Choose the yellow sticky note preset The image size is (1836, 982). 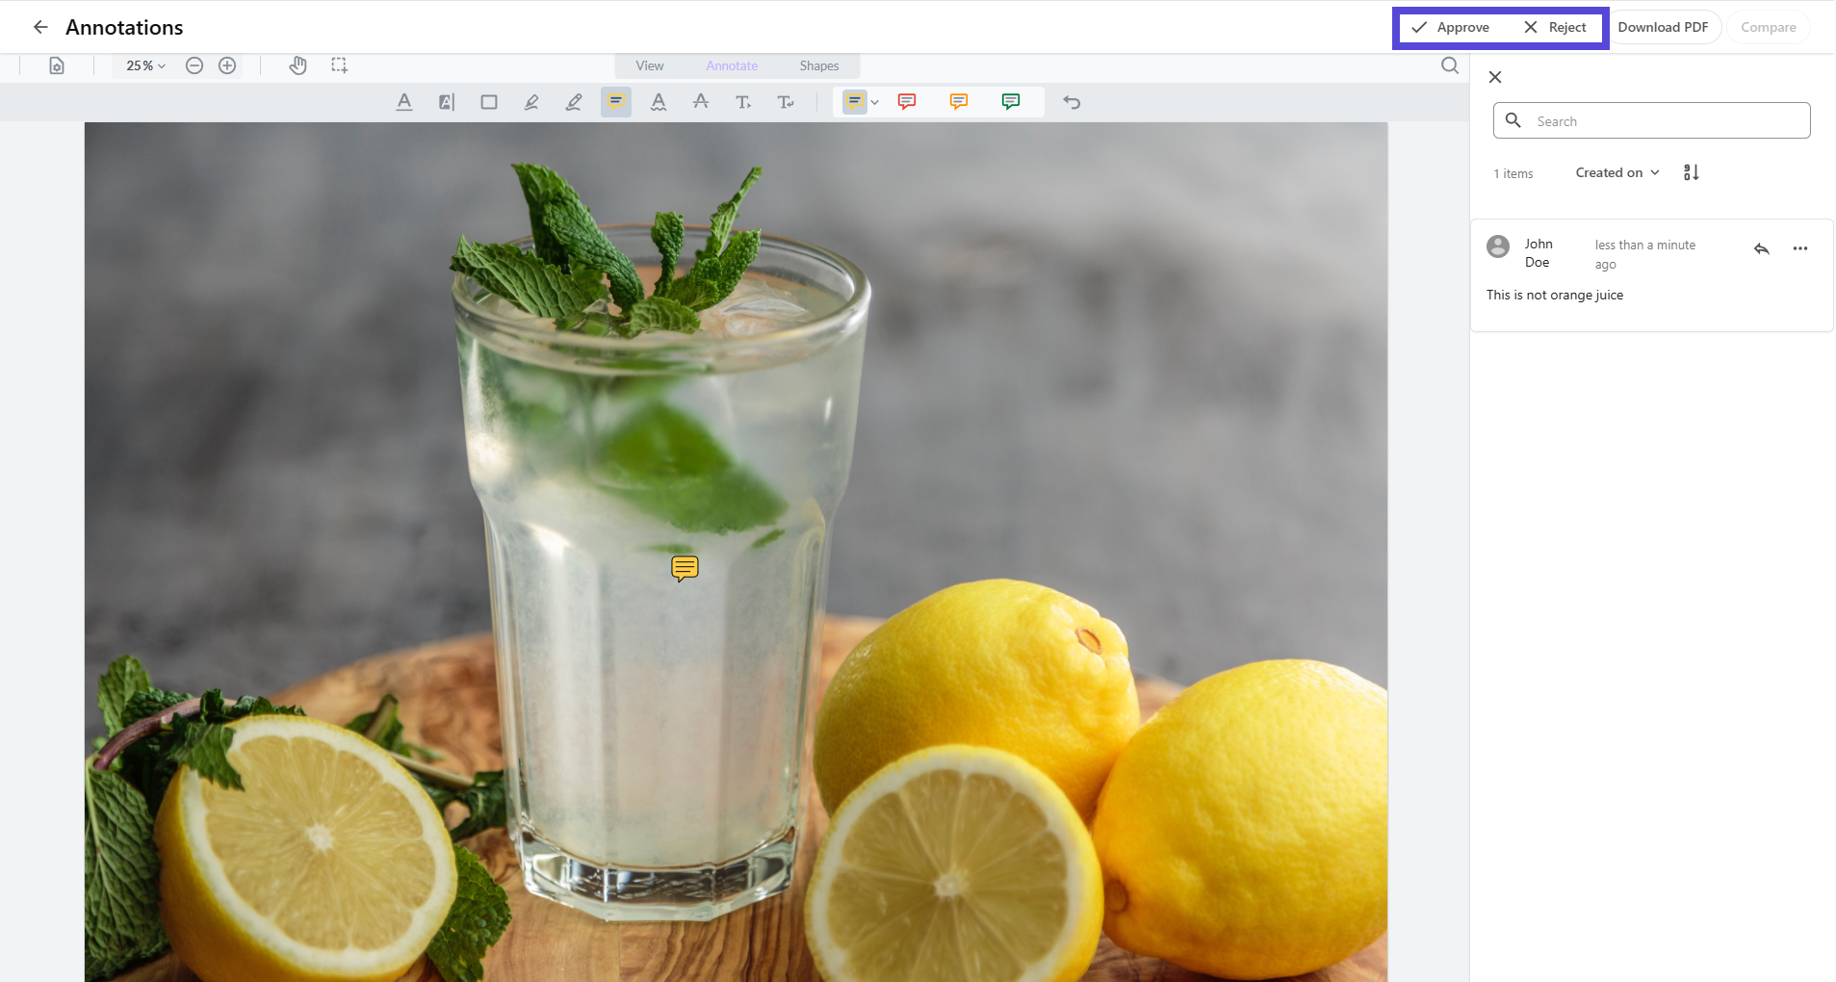pyautogui.click(x=854, y=102)
